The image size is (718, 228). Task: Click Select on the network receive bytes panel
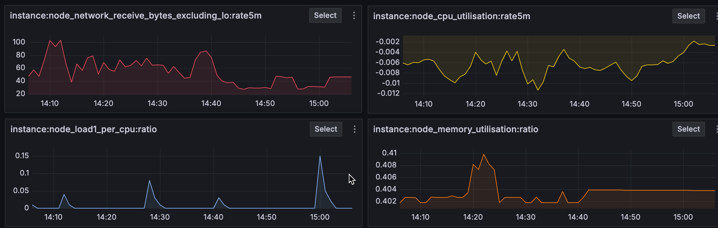(325, 15)
